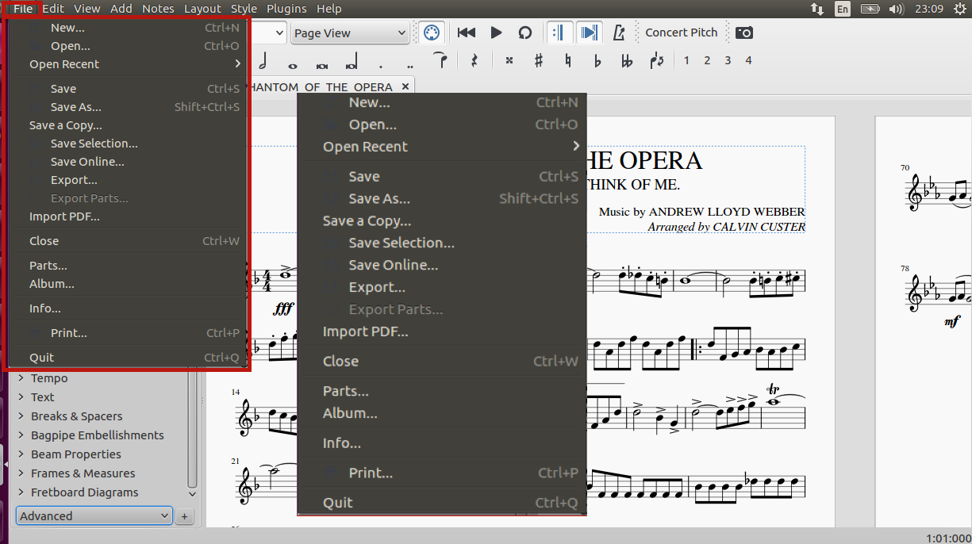972x544 pixels.
Task: Open the View menu
Action: pyautogui.click(x=87, y=9)
